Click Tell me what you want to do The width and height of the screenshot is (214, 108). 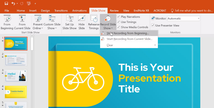point(194,11)
